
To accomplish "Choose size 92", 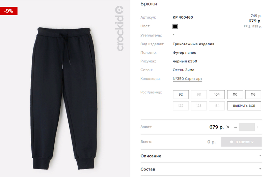I will point(181,95).
